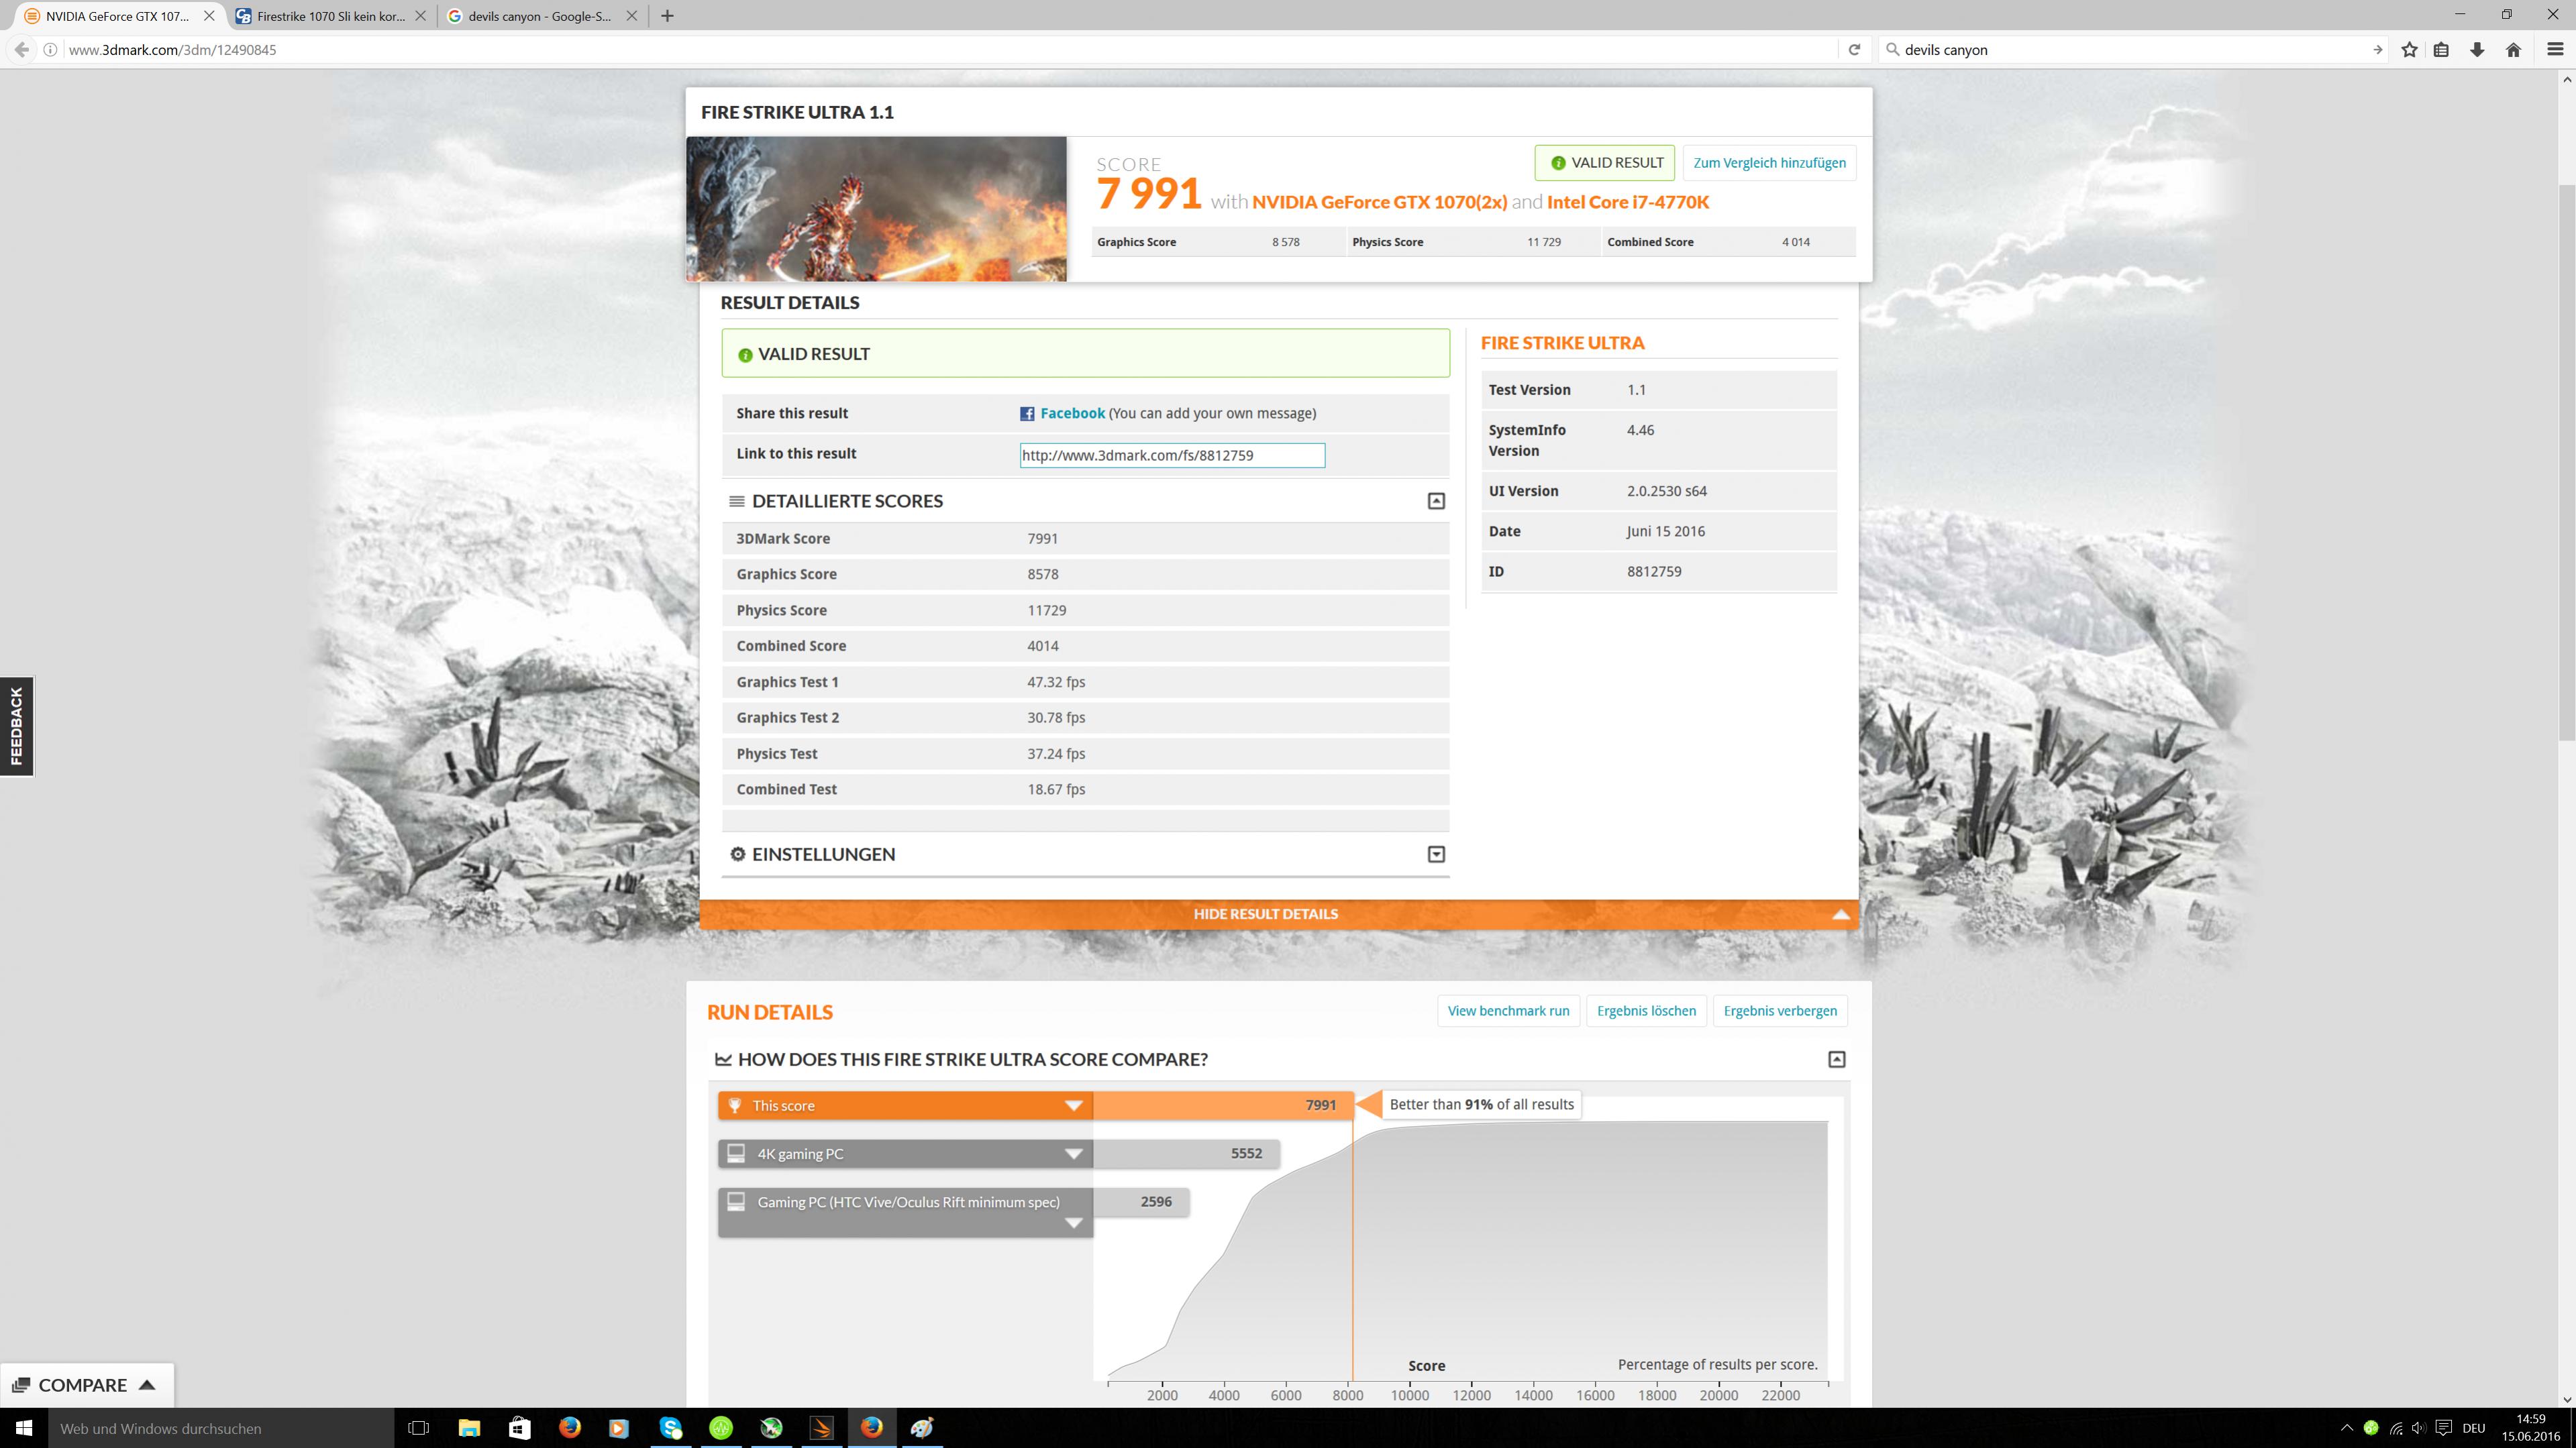Hide result details with the orange bar
Viewport: 2576px width, 1448px height.
click(1278, 914)
